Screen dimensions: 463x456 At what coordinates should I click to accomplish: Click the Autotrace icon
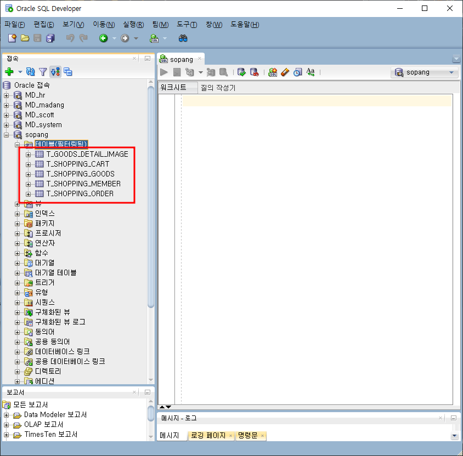coord(211,72)
